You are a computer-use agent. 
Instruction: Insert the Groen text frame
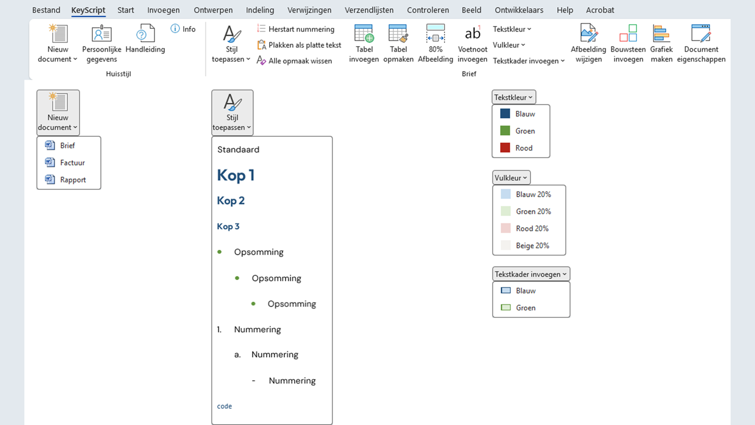(531, 308)
